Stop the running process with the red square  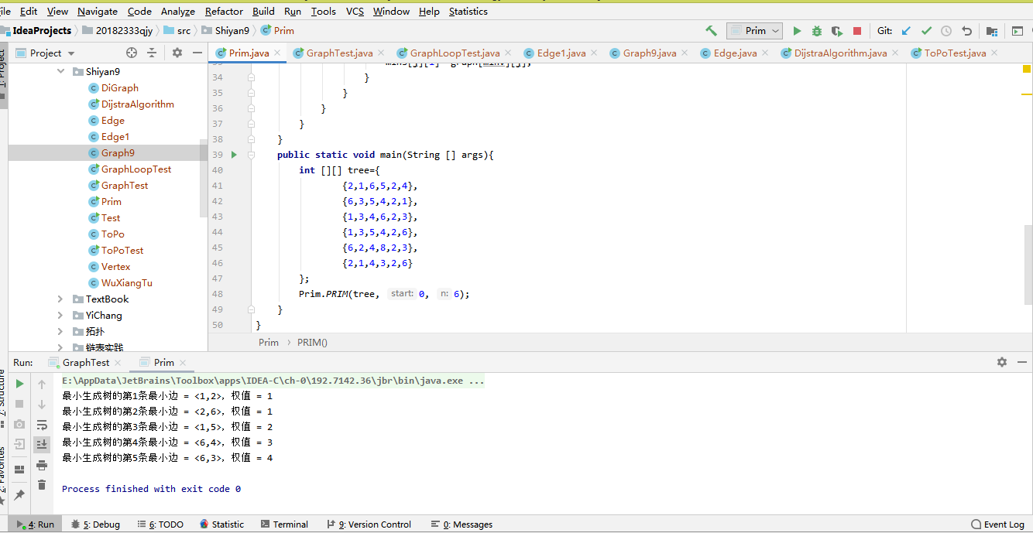click(857, 31)
